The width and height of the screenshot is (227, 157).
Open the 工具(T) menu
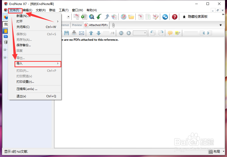[x=64, y=10]
